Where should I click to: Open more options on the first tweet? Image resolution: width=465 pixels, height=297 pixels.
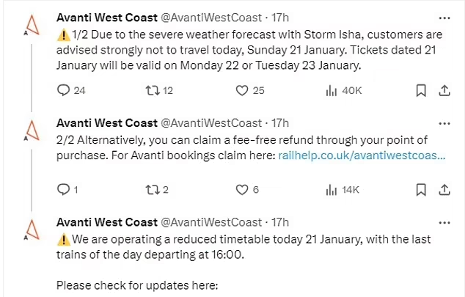point(444,18)
